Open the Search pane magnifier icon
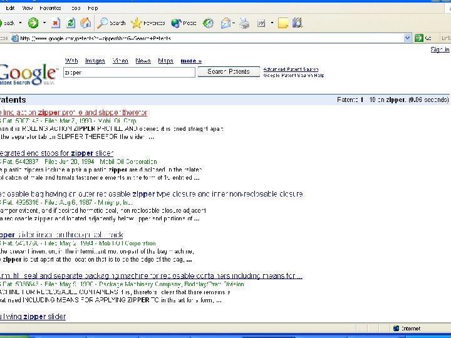Image resolution: width=451 pixels, height=338 pixels. [111, 23]
